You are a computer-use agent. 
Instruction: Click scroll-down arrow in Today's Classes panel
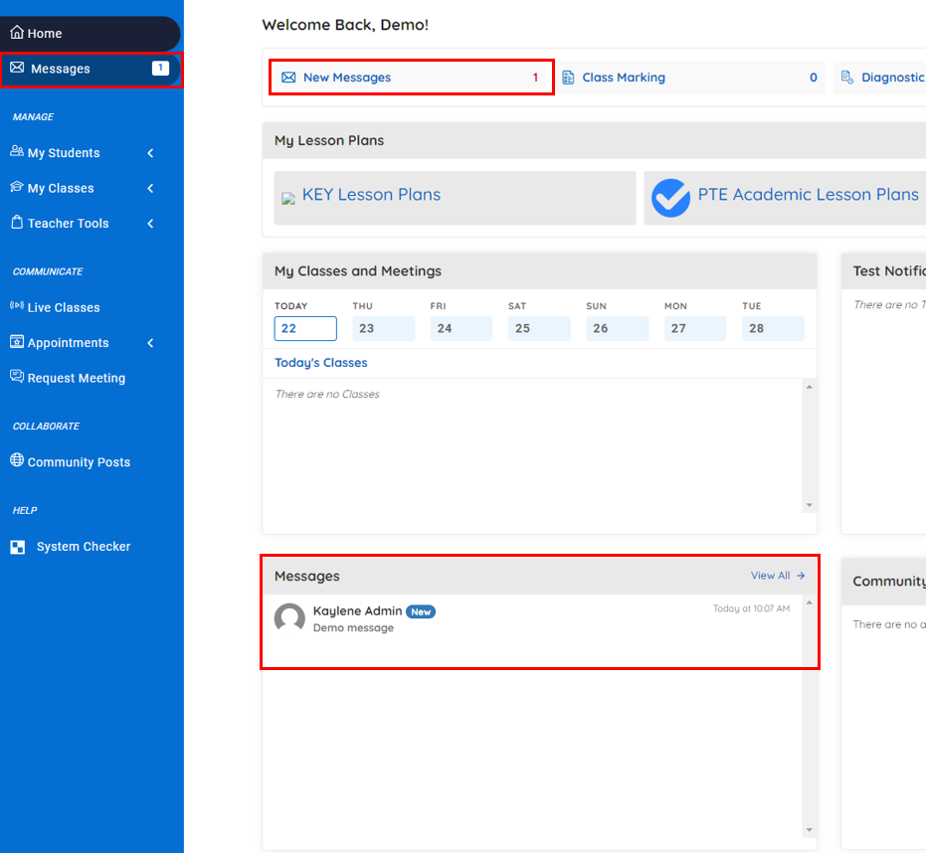[809, 505]
